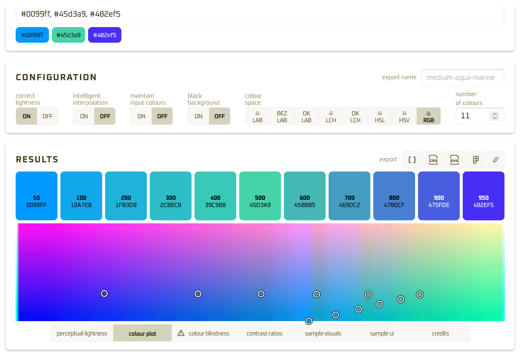The height and width of the screenshot is (357, 527).
Task: Open the credits tab
Action: pyautogui.click(x=441, y=333)
